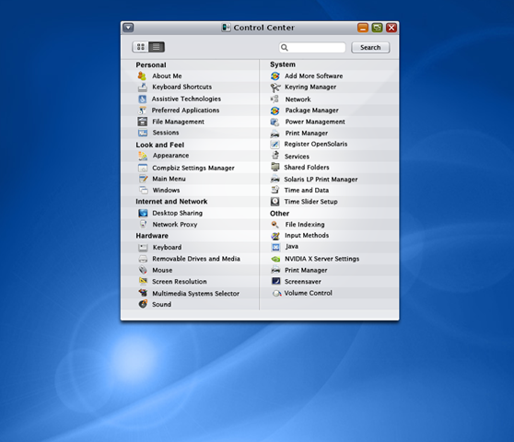
Task: Open Package Manager icon
Action: point(275,110)
